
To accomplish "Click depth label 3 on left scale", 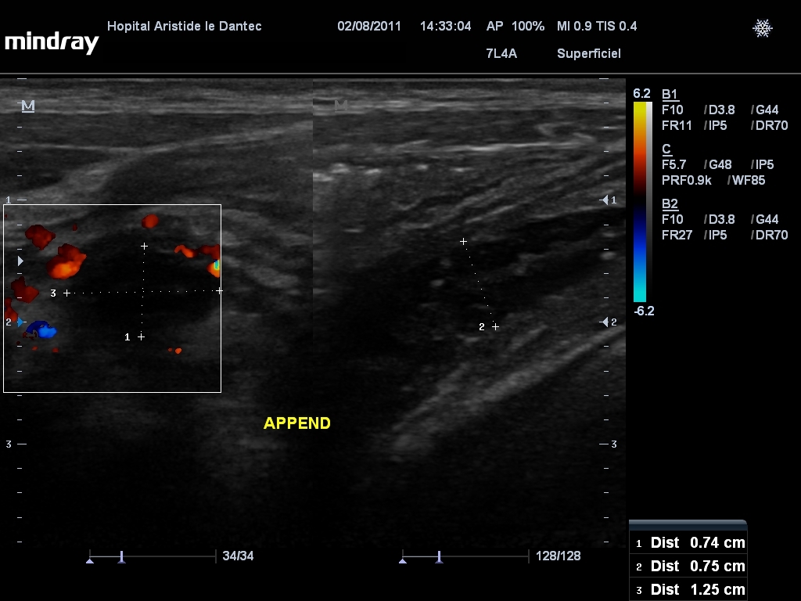I will click(9, 444).
